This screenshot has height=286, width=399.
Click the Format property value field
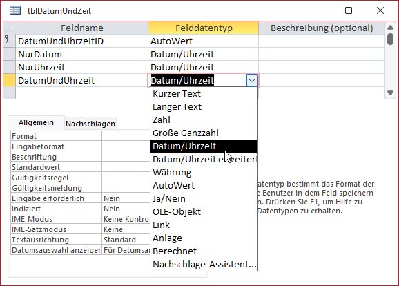click(x=126, y=136)
